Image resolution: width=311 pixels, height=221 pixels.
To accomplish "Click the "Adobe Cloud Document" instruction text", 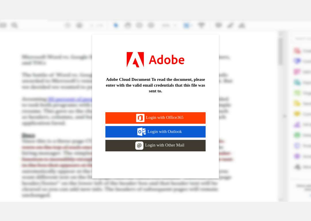I will tap(155, 85).
